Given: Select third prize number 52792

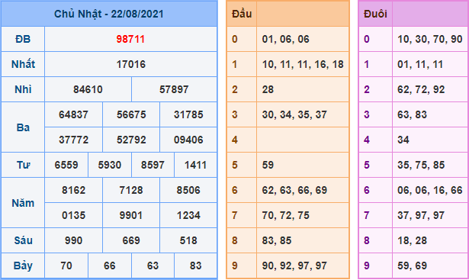Looking at the screenshot, I should (x=131, y=140).
